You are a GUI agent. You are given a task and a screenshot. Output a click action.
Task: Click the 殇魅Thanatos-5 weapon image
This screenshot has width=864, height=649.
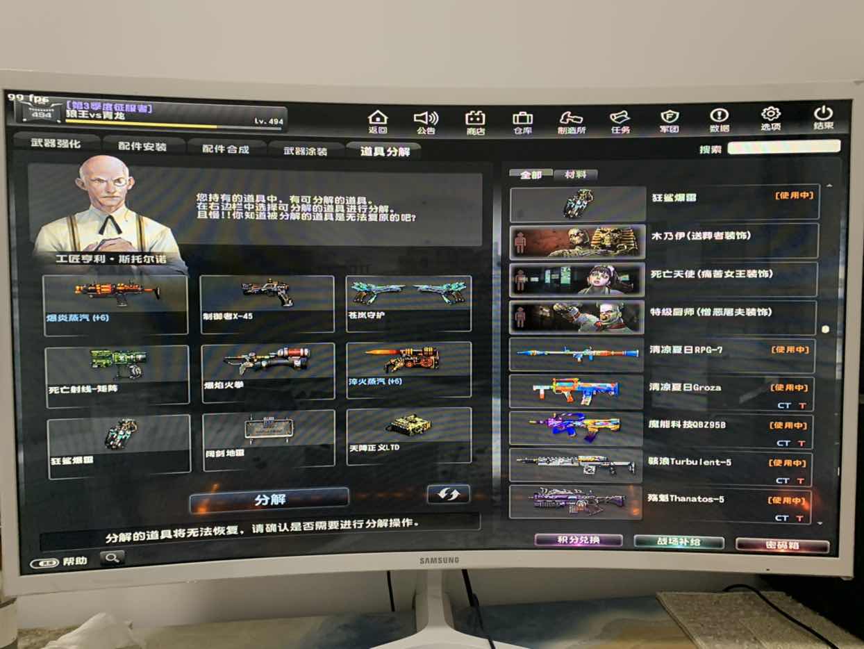(x=575, y=502)
